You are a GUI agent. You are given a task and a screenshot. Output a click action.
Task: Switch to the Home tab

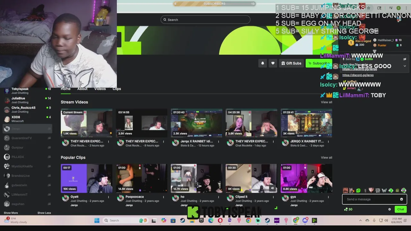tap(66, 89)
